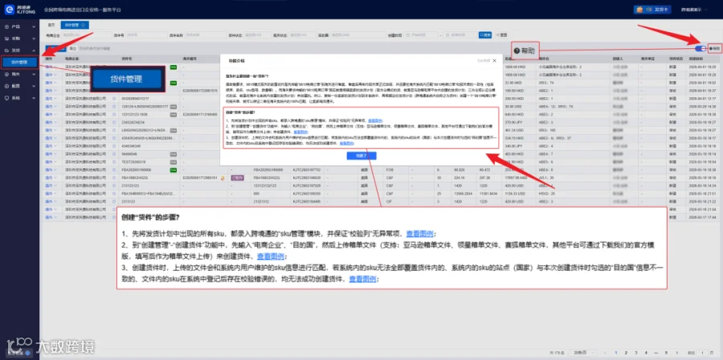Click the orange card icon in header
This screenshot has width=723, height=360.
click(x=639, y=10)
